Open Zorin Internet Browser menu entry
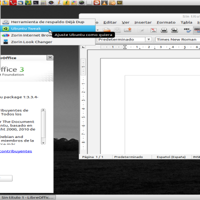The width and height of the screenshot is (200, 200). [26, 35]
